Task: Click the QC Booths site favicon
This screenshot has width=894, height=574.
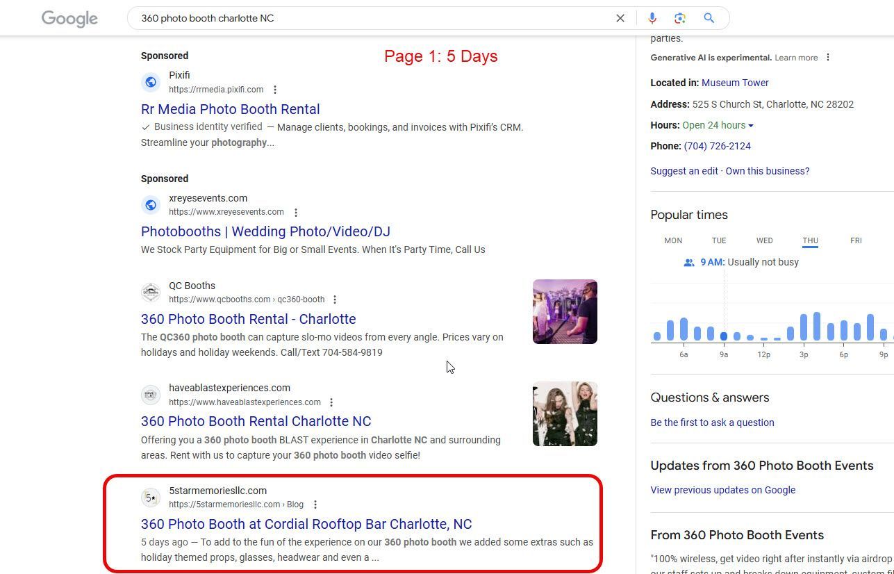Action: [151, 293]
